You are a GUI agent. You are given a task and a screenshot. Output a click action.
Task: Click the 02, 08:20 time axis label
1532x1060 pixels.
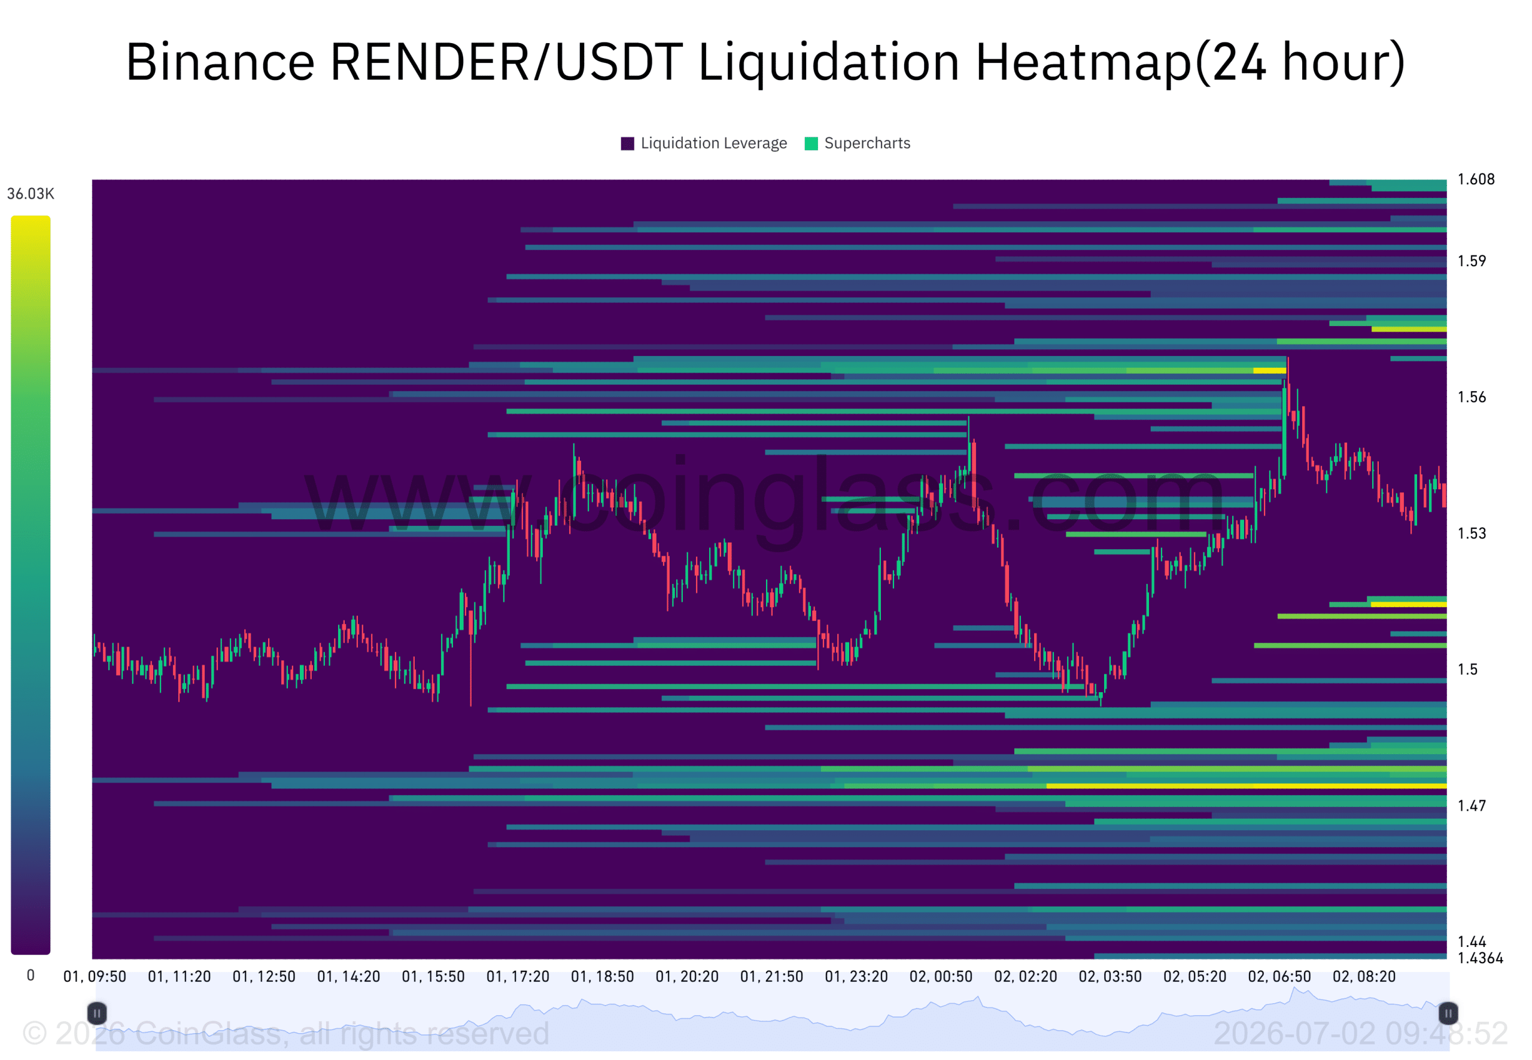[x=1364, y=977]
